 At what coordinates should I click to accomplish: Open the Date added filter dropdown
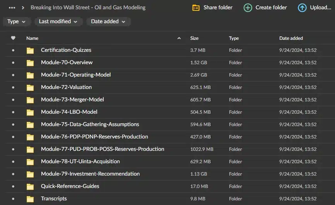click(108, 22)
